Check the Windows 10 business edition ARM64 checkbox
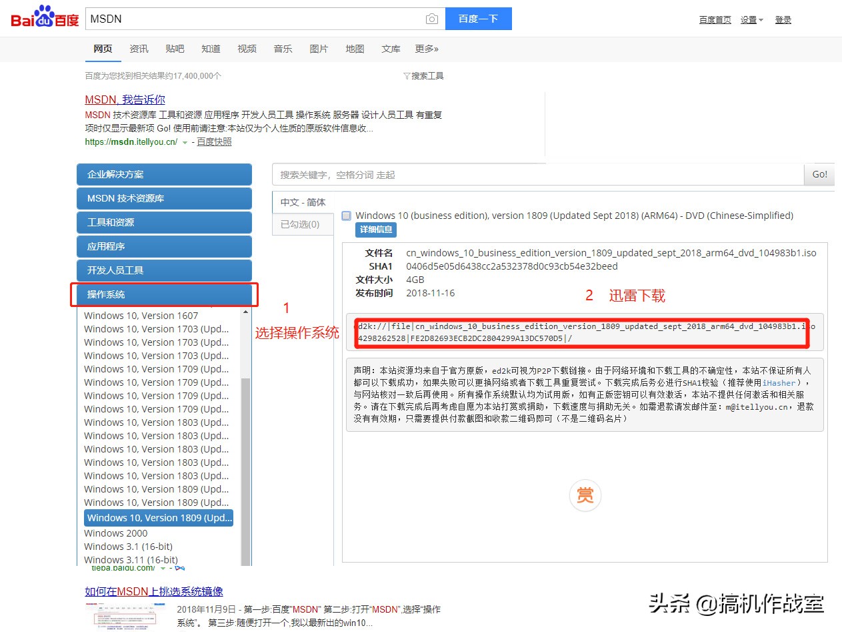 click(x=346, y=216)
